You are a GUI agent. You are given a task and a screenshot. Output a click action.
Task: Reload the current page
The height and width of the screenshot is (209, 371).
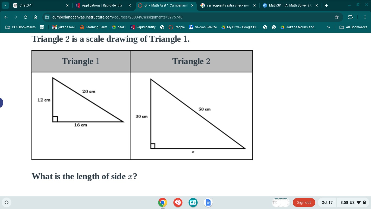click(x=26, y=17)
